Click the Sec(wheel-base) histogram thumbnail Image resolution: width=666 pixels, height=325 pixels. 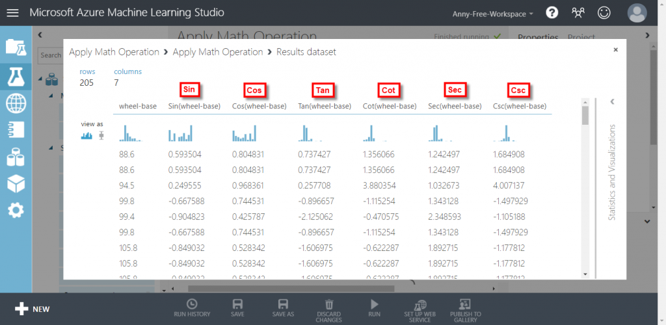[x=440, y=133]
